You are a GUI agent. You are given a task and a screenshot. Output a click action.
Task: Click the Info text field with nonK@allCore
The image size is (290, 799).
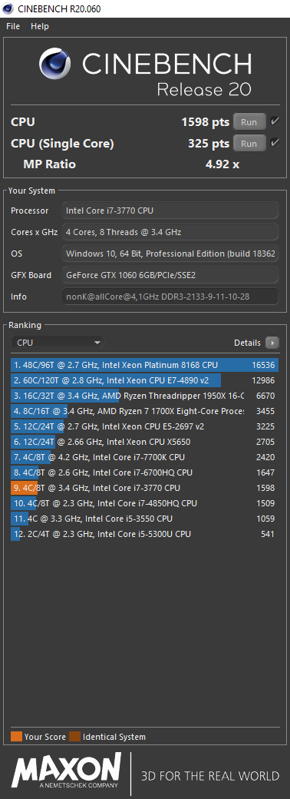coord(170,297)
